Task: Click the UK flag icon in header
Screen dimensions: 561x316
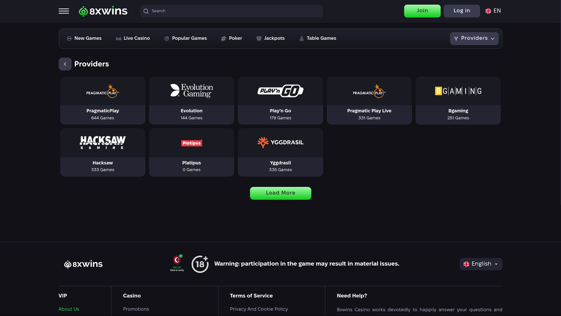Action: tap(488, 11)
